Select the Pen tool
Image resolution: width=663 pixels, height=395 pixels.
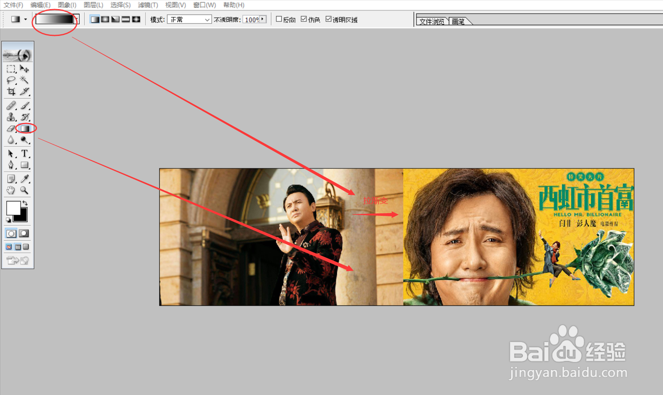click(11, 165)
